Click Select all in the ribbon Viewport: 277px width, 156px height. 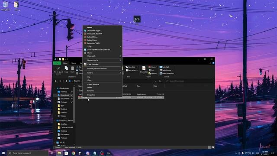pos(164,67)
